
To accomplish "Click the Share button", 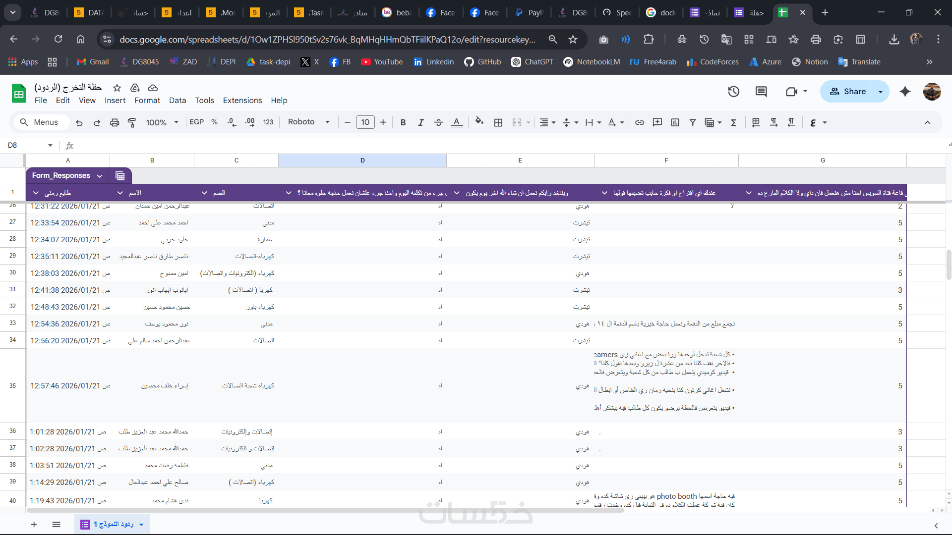I will coord(847,92).
